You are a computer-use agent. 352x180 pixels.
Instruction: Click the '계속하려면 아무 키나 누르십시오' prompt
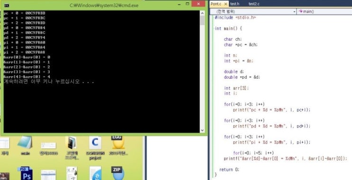pyautogui.click(x=49, y=81)
